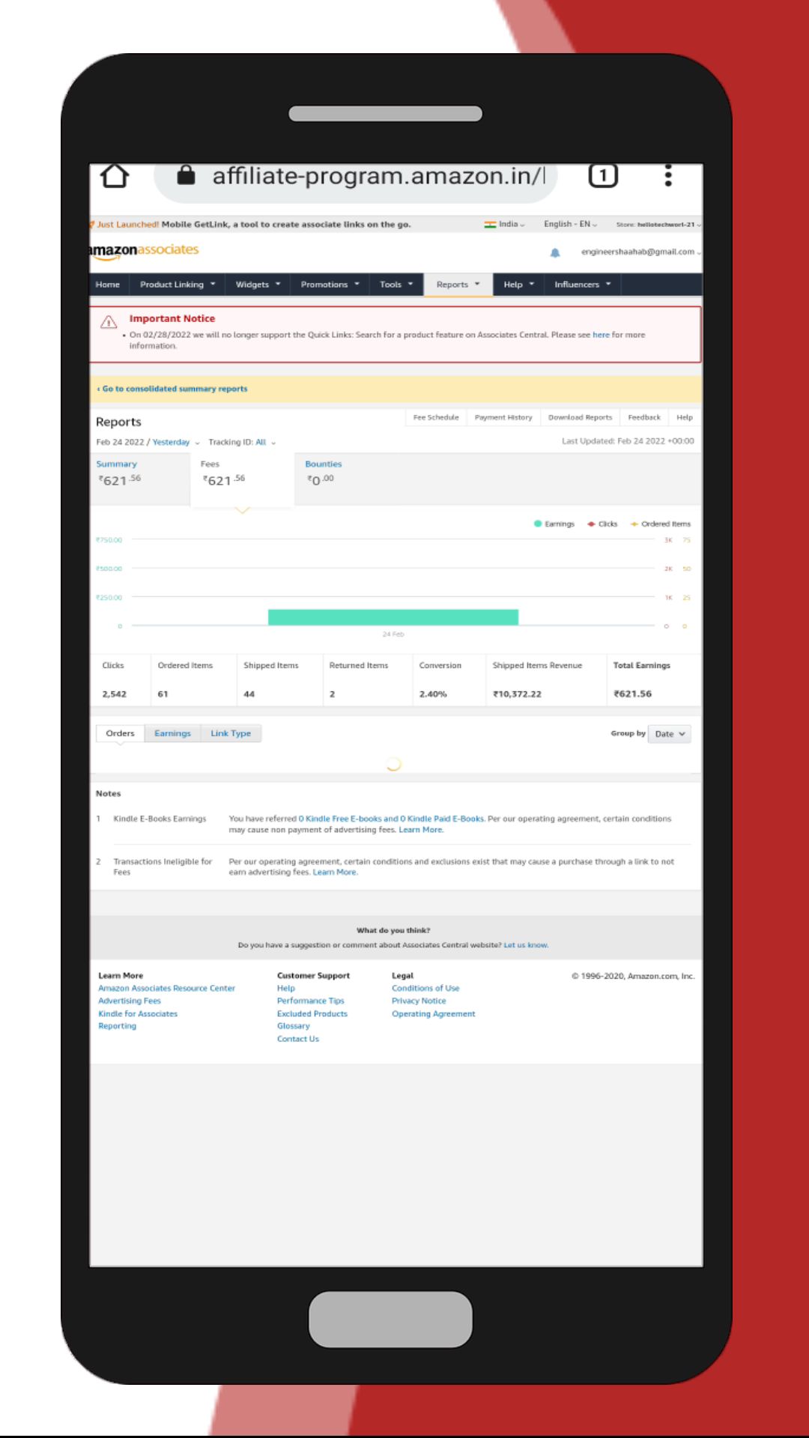Open the English - EN language dropdown
This screenshot has height=1438, width=809.
coord(570,225)
